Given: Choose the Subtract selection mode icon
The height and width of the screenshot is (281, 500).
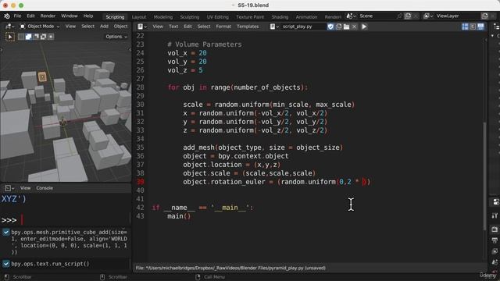Looking at the screenshot, I should [36, 37].
